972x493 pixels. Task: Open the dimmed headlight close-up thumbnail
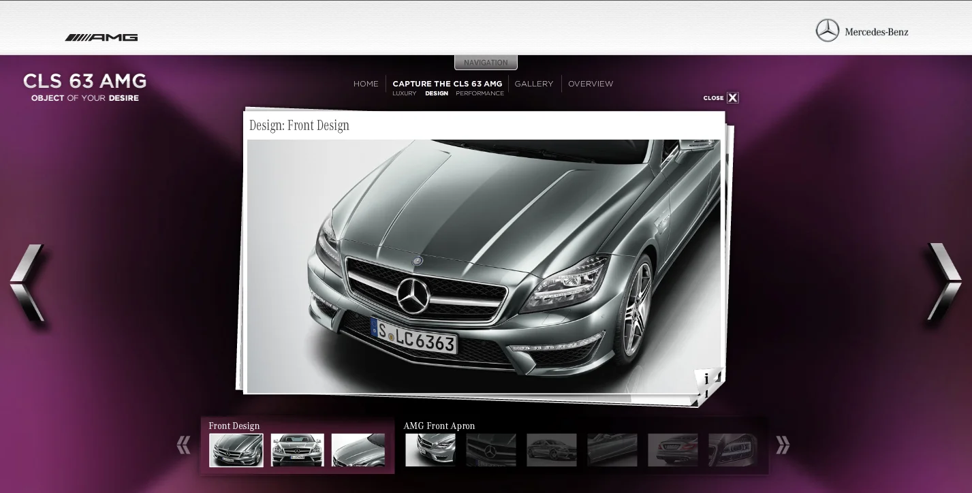734,450
